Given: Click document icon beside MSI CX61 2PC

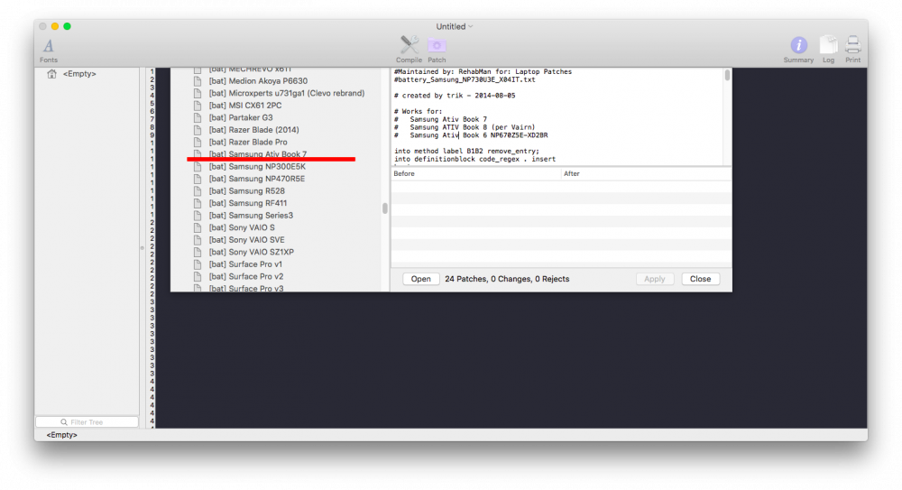Looking at the screenshot, I should (198, 106).
